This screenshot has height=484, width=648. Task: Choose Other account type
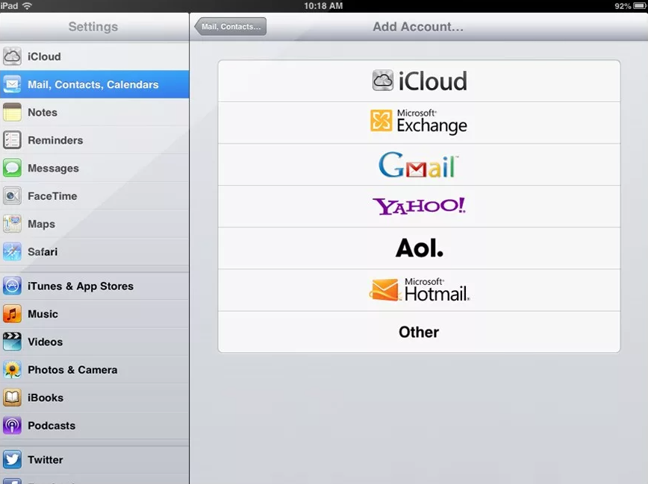[x=419, y=332]
